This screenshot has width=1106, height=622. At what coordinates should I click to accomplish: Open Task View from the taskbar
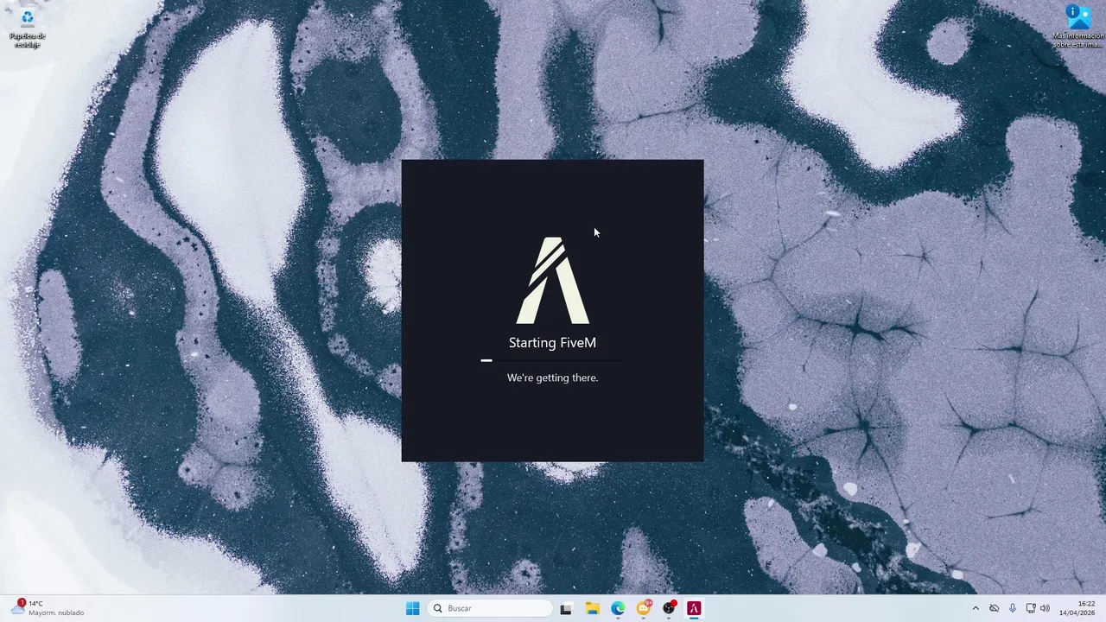tap(566, 608)
